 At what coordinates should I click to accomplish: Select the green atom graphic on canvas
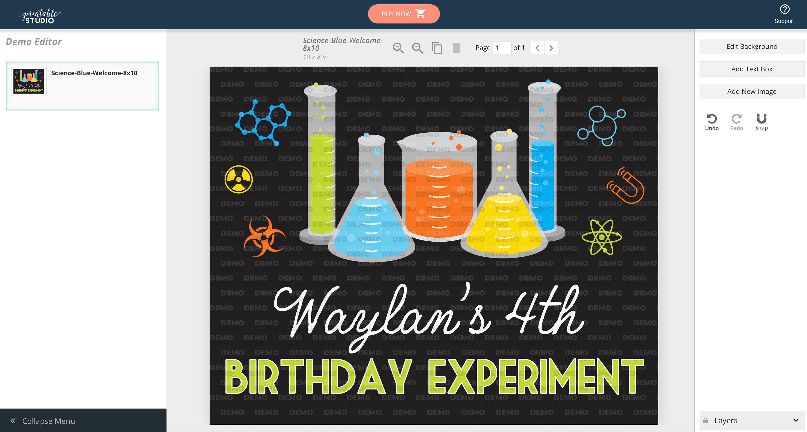coord(602,237)
